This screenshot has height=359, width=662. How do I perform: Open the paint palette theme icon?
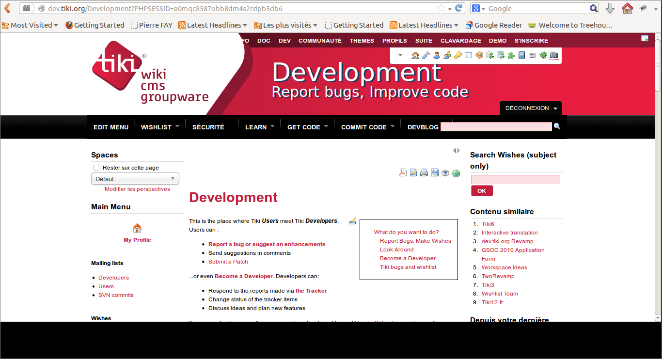coord(479,55)
